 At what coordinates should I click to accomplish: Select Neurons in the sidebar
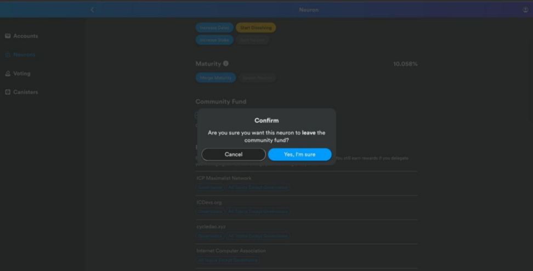[20, 54]
